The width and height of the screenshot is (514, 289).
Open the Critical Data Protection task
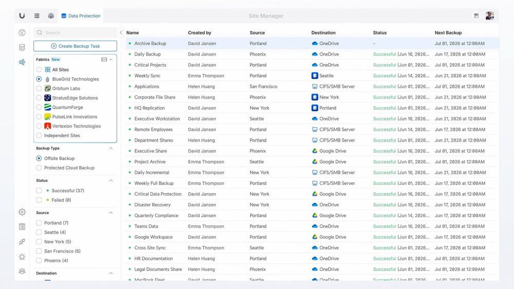(x=158, y=194)
